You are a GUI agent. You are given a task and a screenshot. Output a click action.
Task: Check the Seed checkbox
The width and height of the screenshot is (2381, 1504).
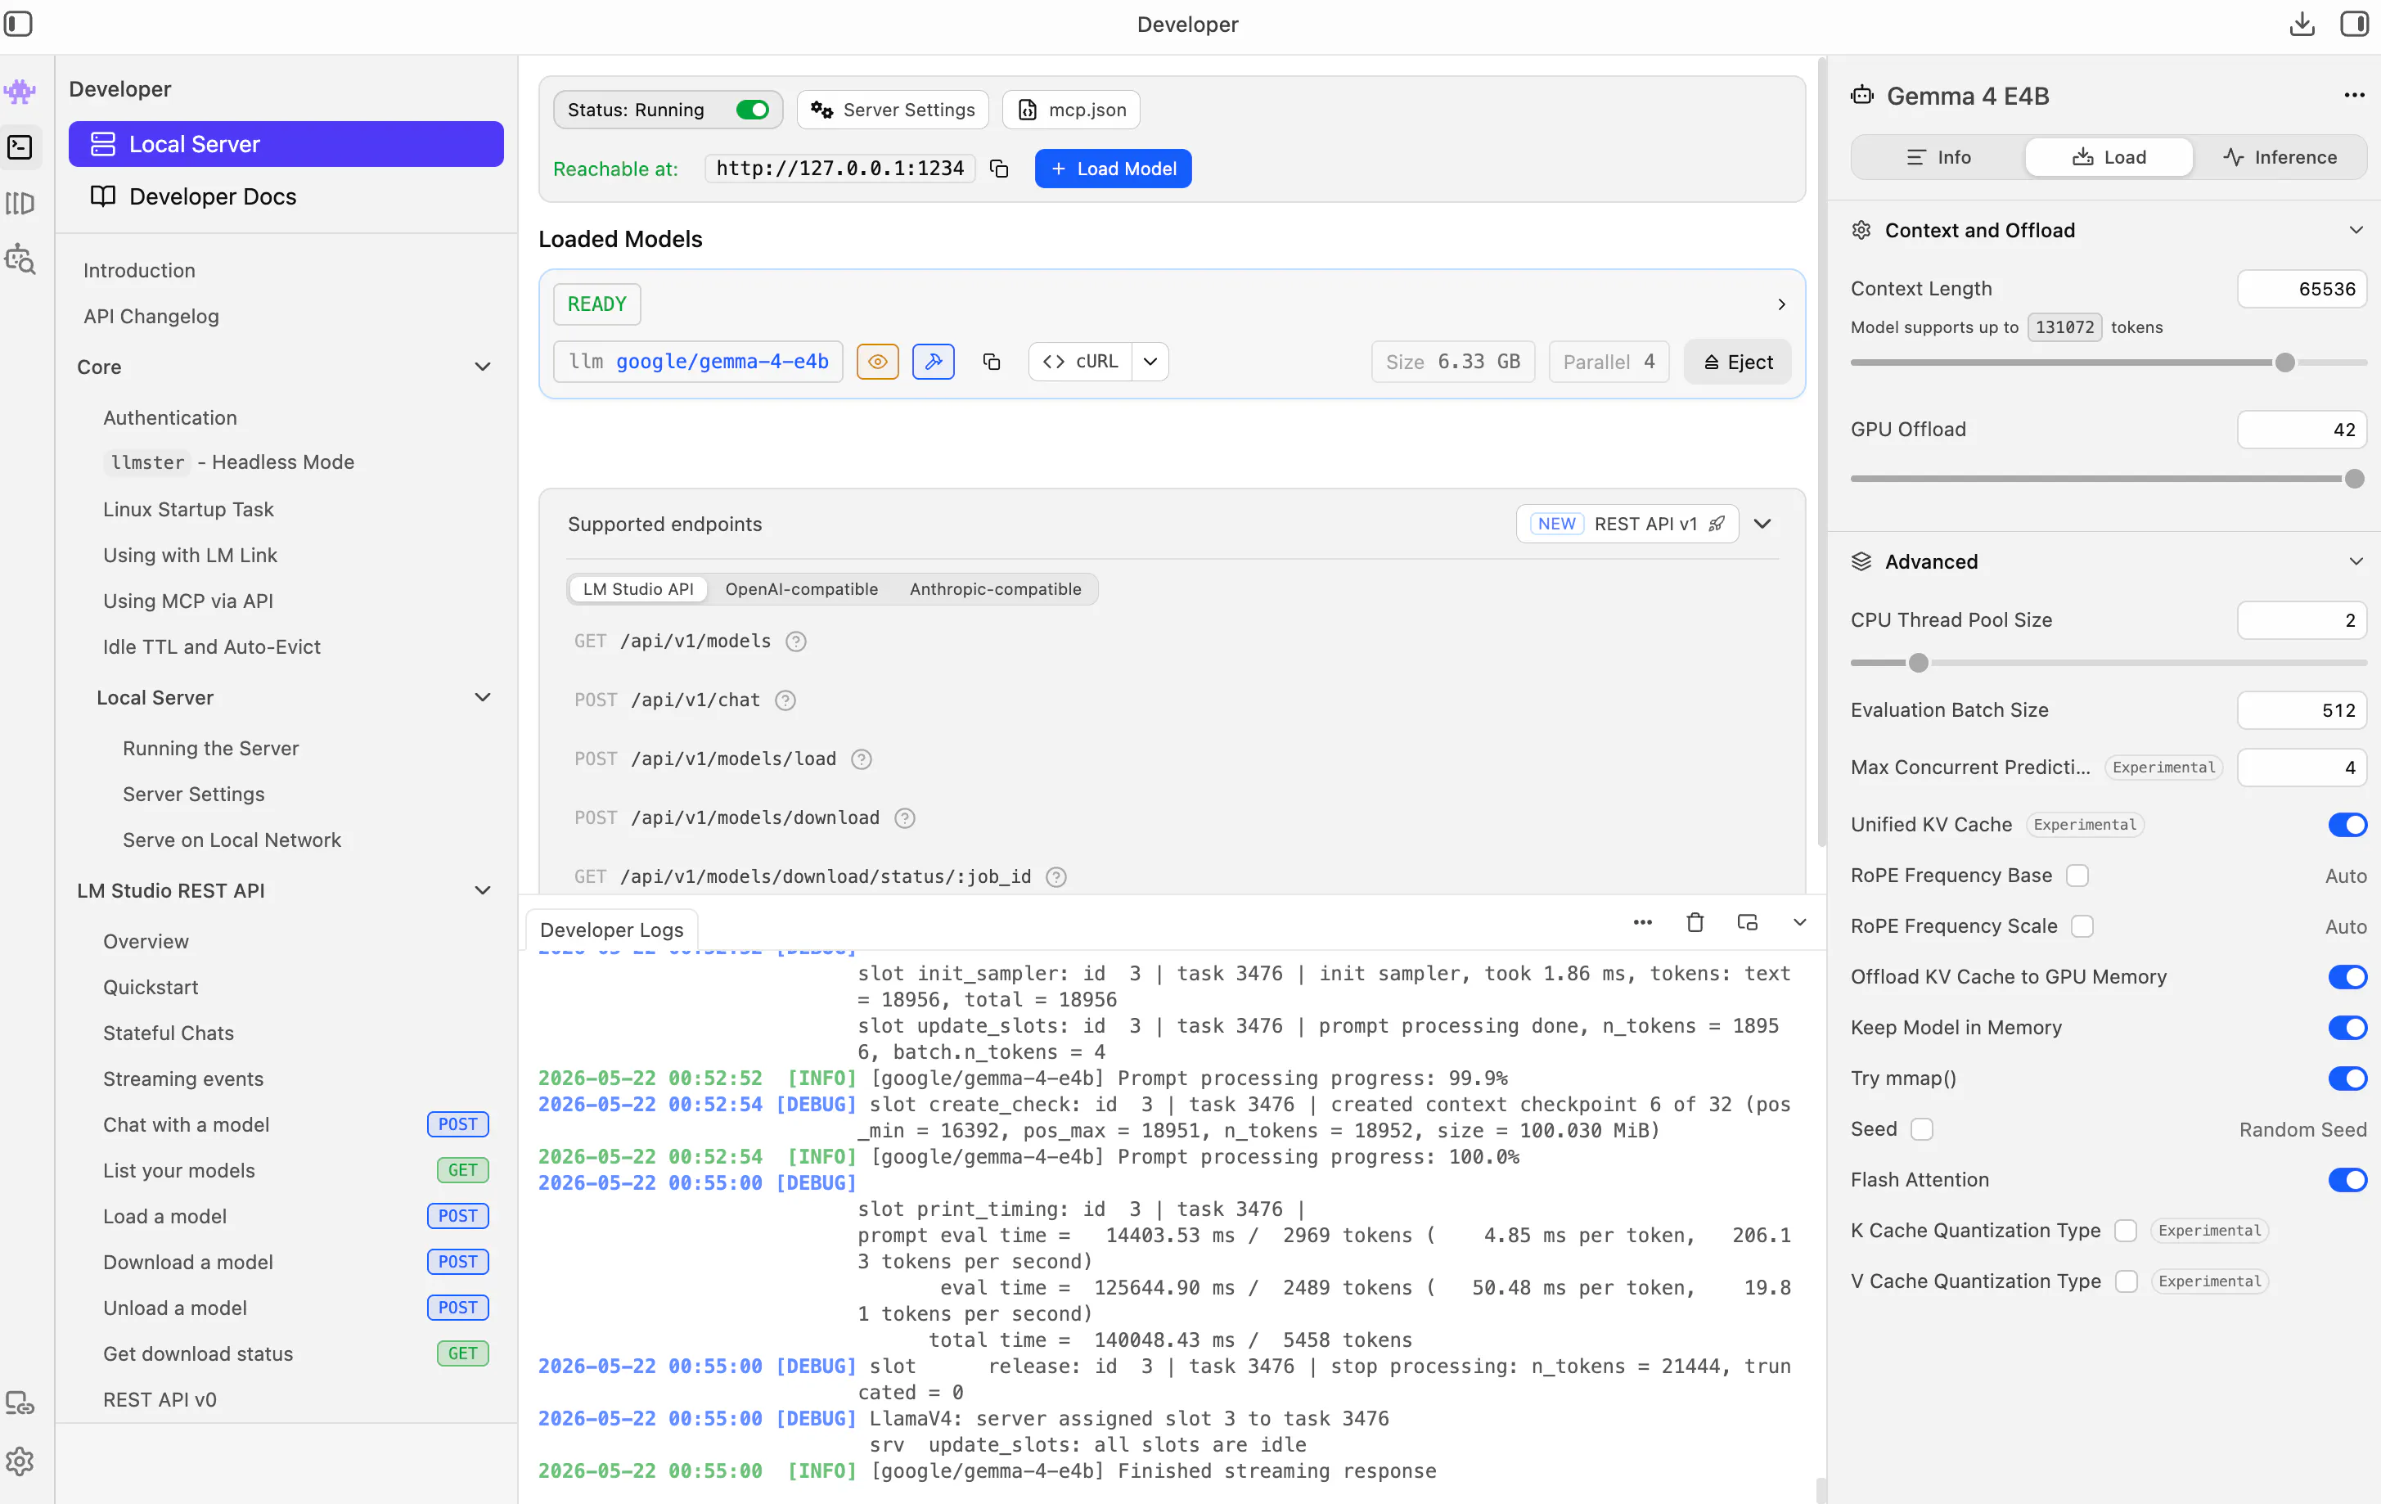(1922, 1129)
